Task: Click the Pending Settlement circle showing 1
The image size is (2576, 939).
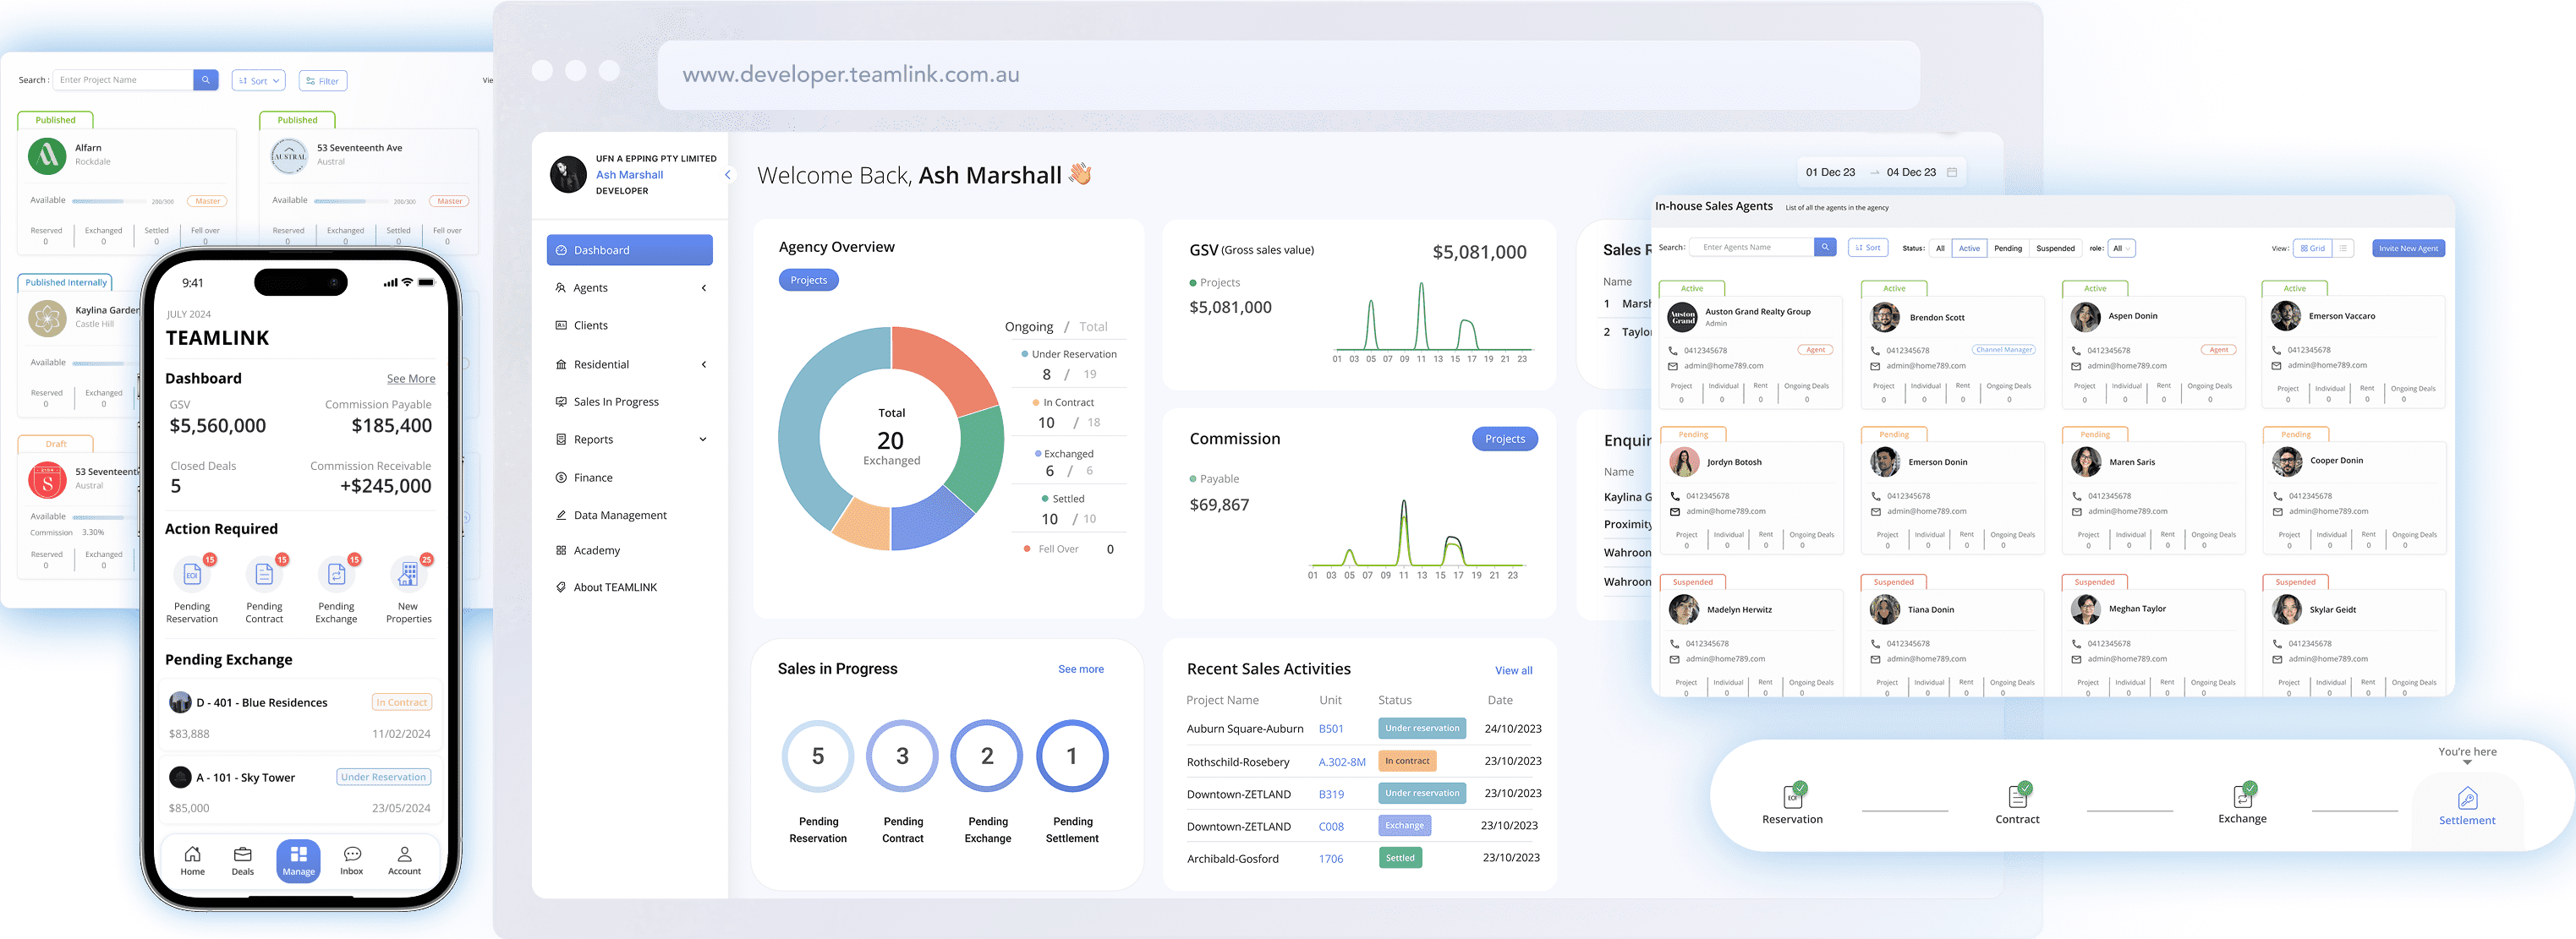Action: pos(1072,756)
